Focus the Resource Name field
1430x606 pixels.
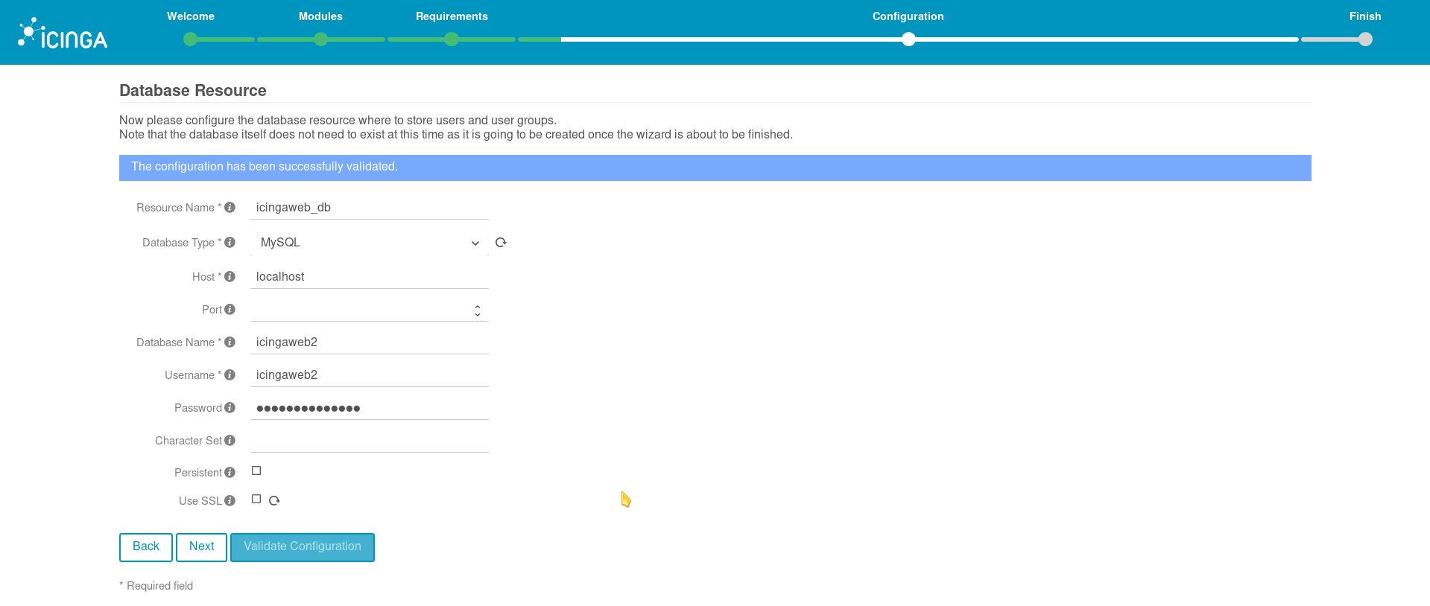pos(370,208)
